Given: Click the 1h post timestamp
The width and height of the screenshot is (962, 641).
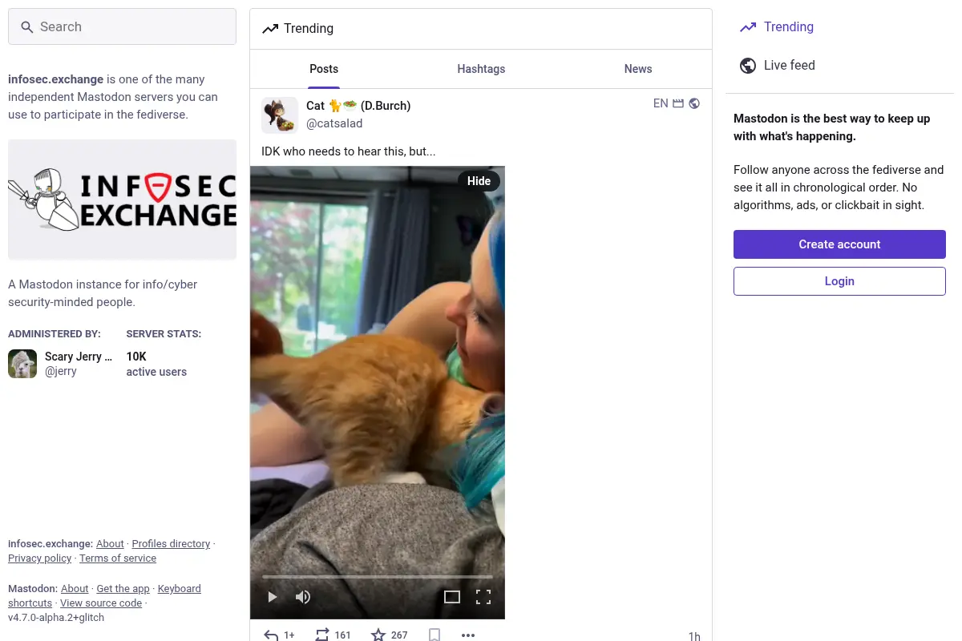Looking at the screenshot, I should 694,636.
